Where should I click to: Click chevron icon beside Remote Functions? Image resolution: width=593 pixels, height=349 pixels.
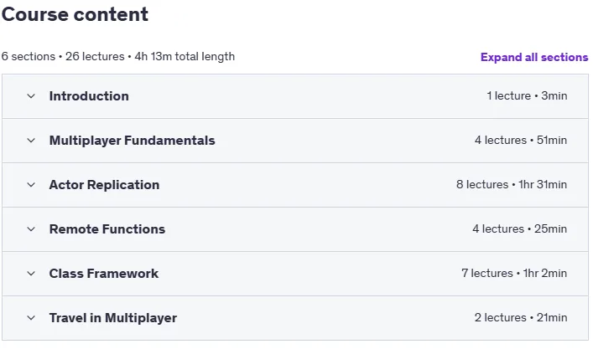coord(31,229)
